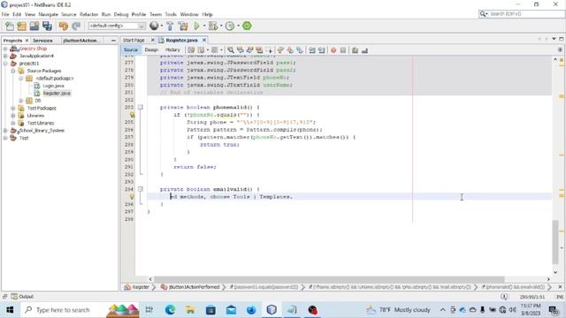The width and height of the screenshot is (566, 318).
Task: Click the lightbulb hint icon at line 284
Action: point(132,115)
